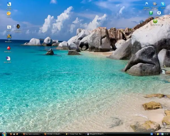Click the system tray clock
170x136 pixels.
[166, 134]
